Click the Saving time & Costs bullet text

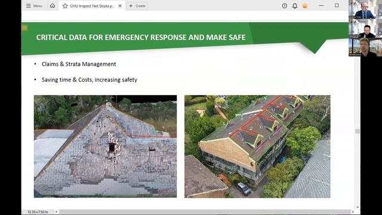[90, 79]
